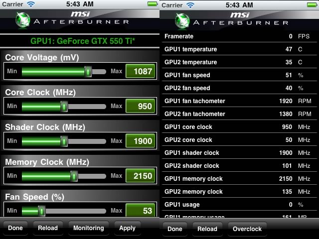
Task: Select the GPU1 fan speed row
Action: tap(239, 75)
